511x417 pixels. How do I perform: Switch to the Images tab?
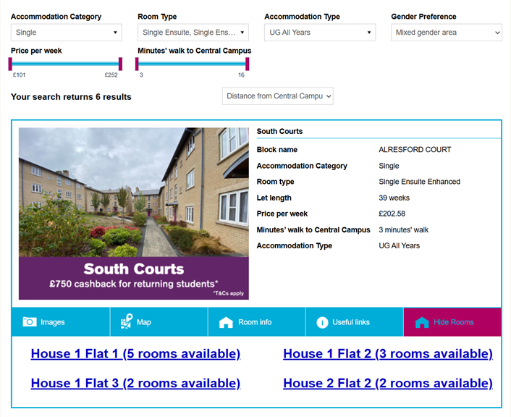(61, 321)
